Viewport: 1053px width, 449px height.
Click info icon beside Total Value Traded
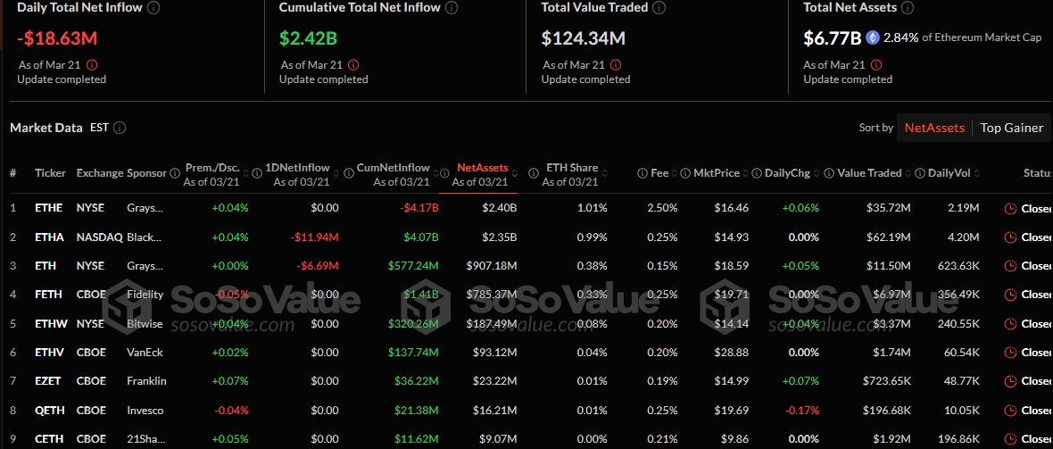[x=659, y=8]
